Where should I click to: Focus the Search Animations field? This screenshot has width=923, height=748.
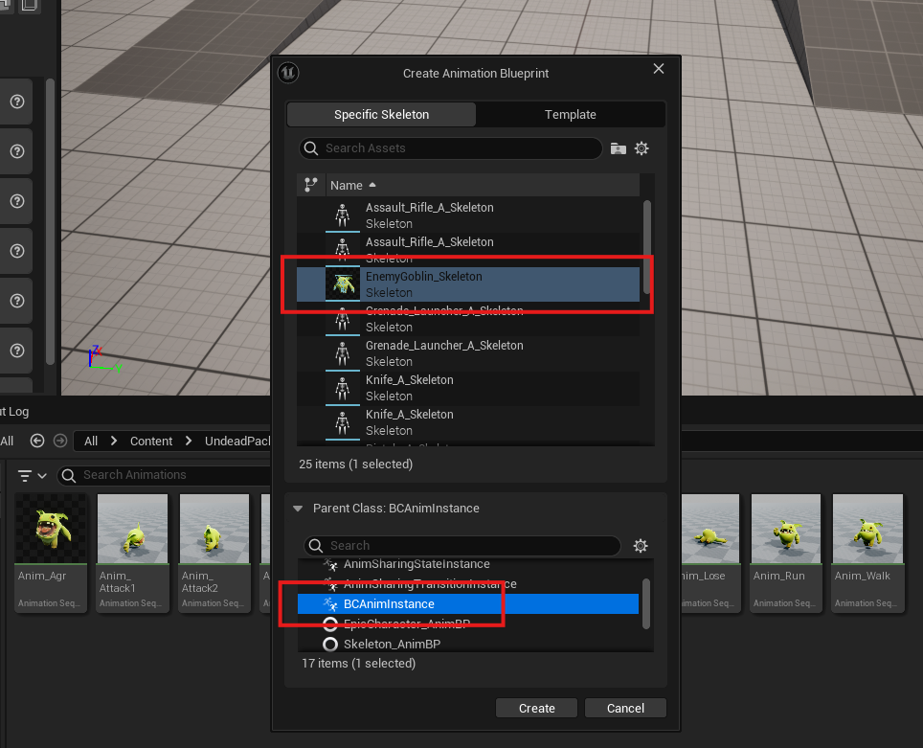165,475
